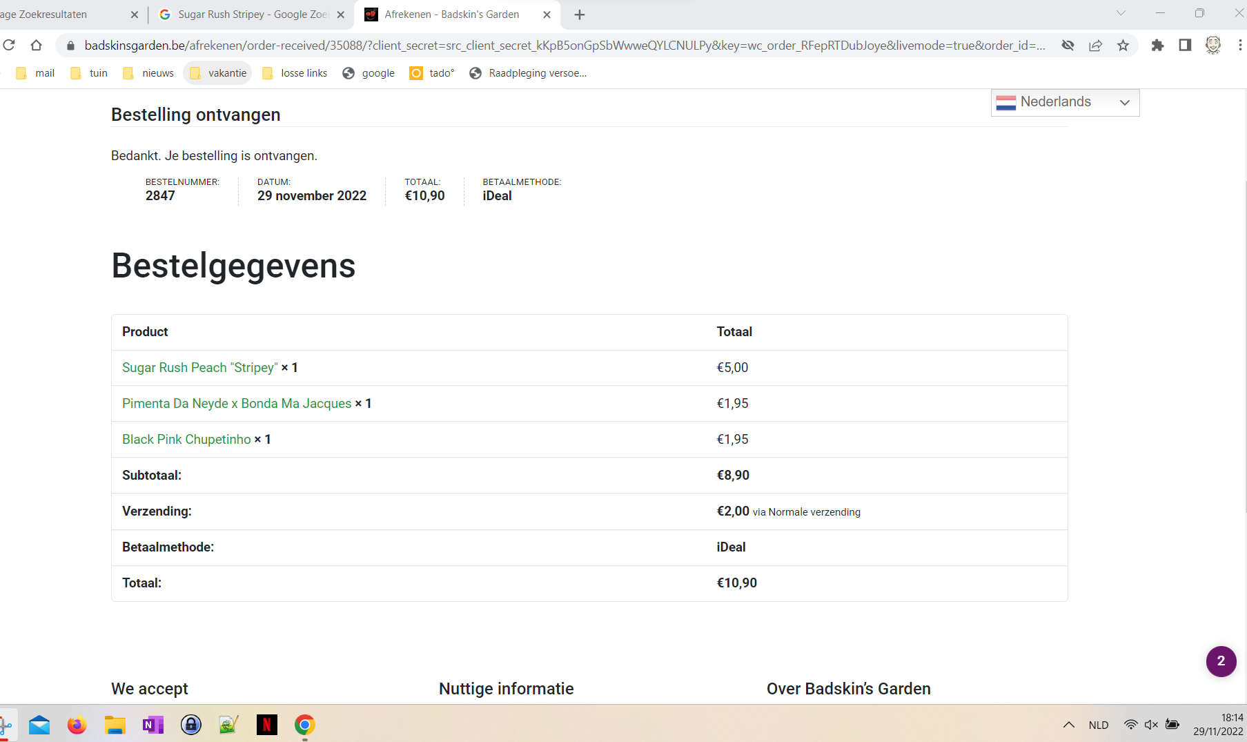Image resolution: width=1247 pixels, height=742 pixels.
Task: Open the mail bookmarks folder
Action: (x=35, y=73)
